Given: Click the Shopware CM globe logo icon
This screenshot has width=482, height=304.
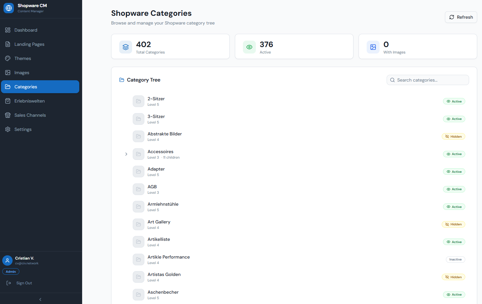Looking at the screenshot, I should 9,8.
